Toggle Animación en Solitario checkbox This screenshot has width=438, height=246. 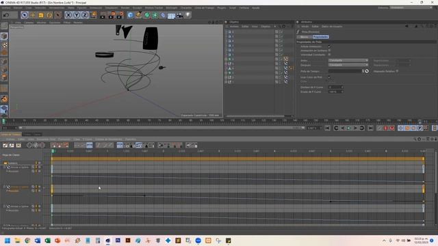329,51
